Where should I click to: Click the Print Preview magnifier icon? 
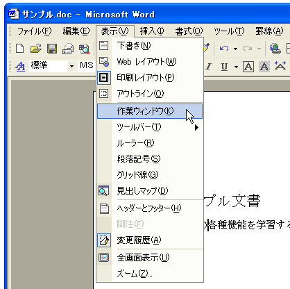coord(84,49)
